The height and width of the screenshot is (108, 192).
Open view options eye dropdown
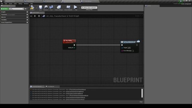(26, 9)
